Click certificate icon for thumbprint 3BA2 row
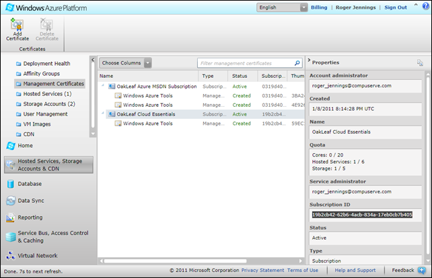Image resolution: width=432 pixels, height=278 pixels. click(x=118, y=96)
